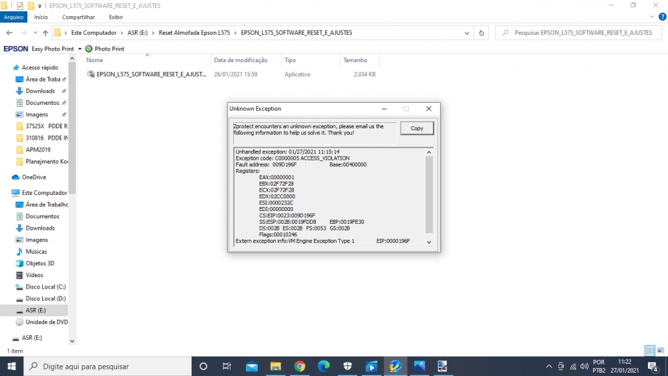The width and height of the screenshot is (668, 376).
Task: Open Downloads under Este Computador
Action: coord(40,228)
